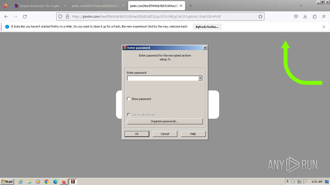
Task: List all tabs with the chevron
Action: (301, 6)
